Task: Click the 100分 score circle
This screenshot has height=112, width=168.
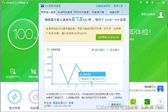Action: (23, 34)
